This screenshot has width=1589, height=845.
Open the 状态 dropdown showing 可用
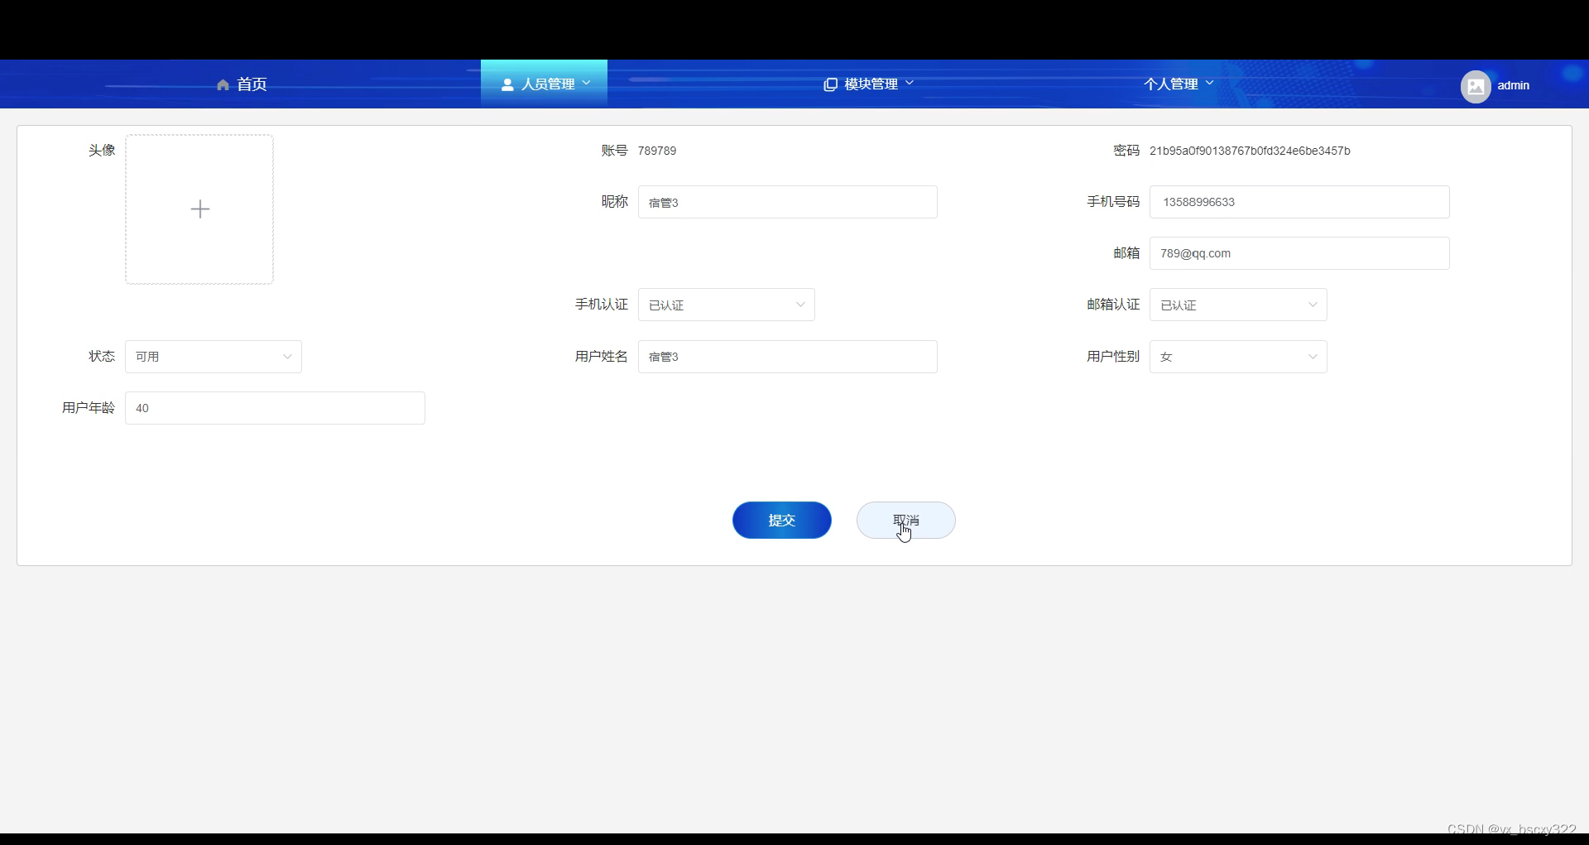[x=214, y=357]
